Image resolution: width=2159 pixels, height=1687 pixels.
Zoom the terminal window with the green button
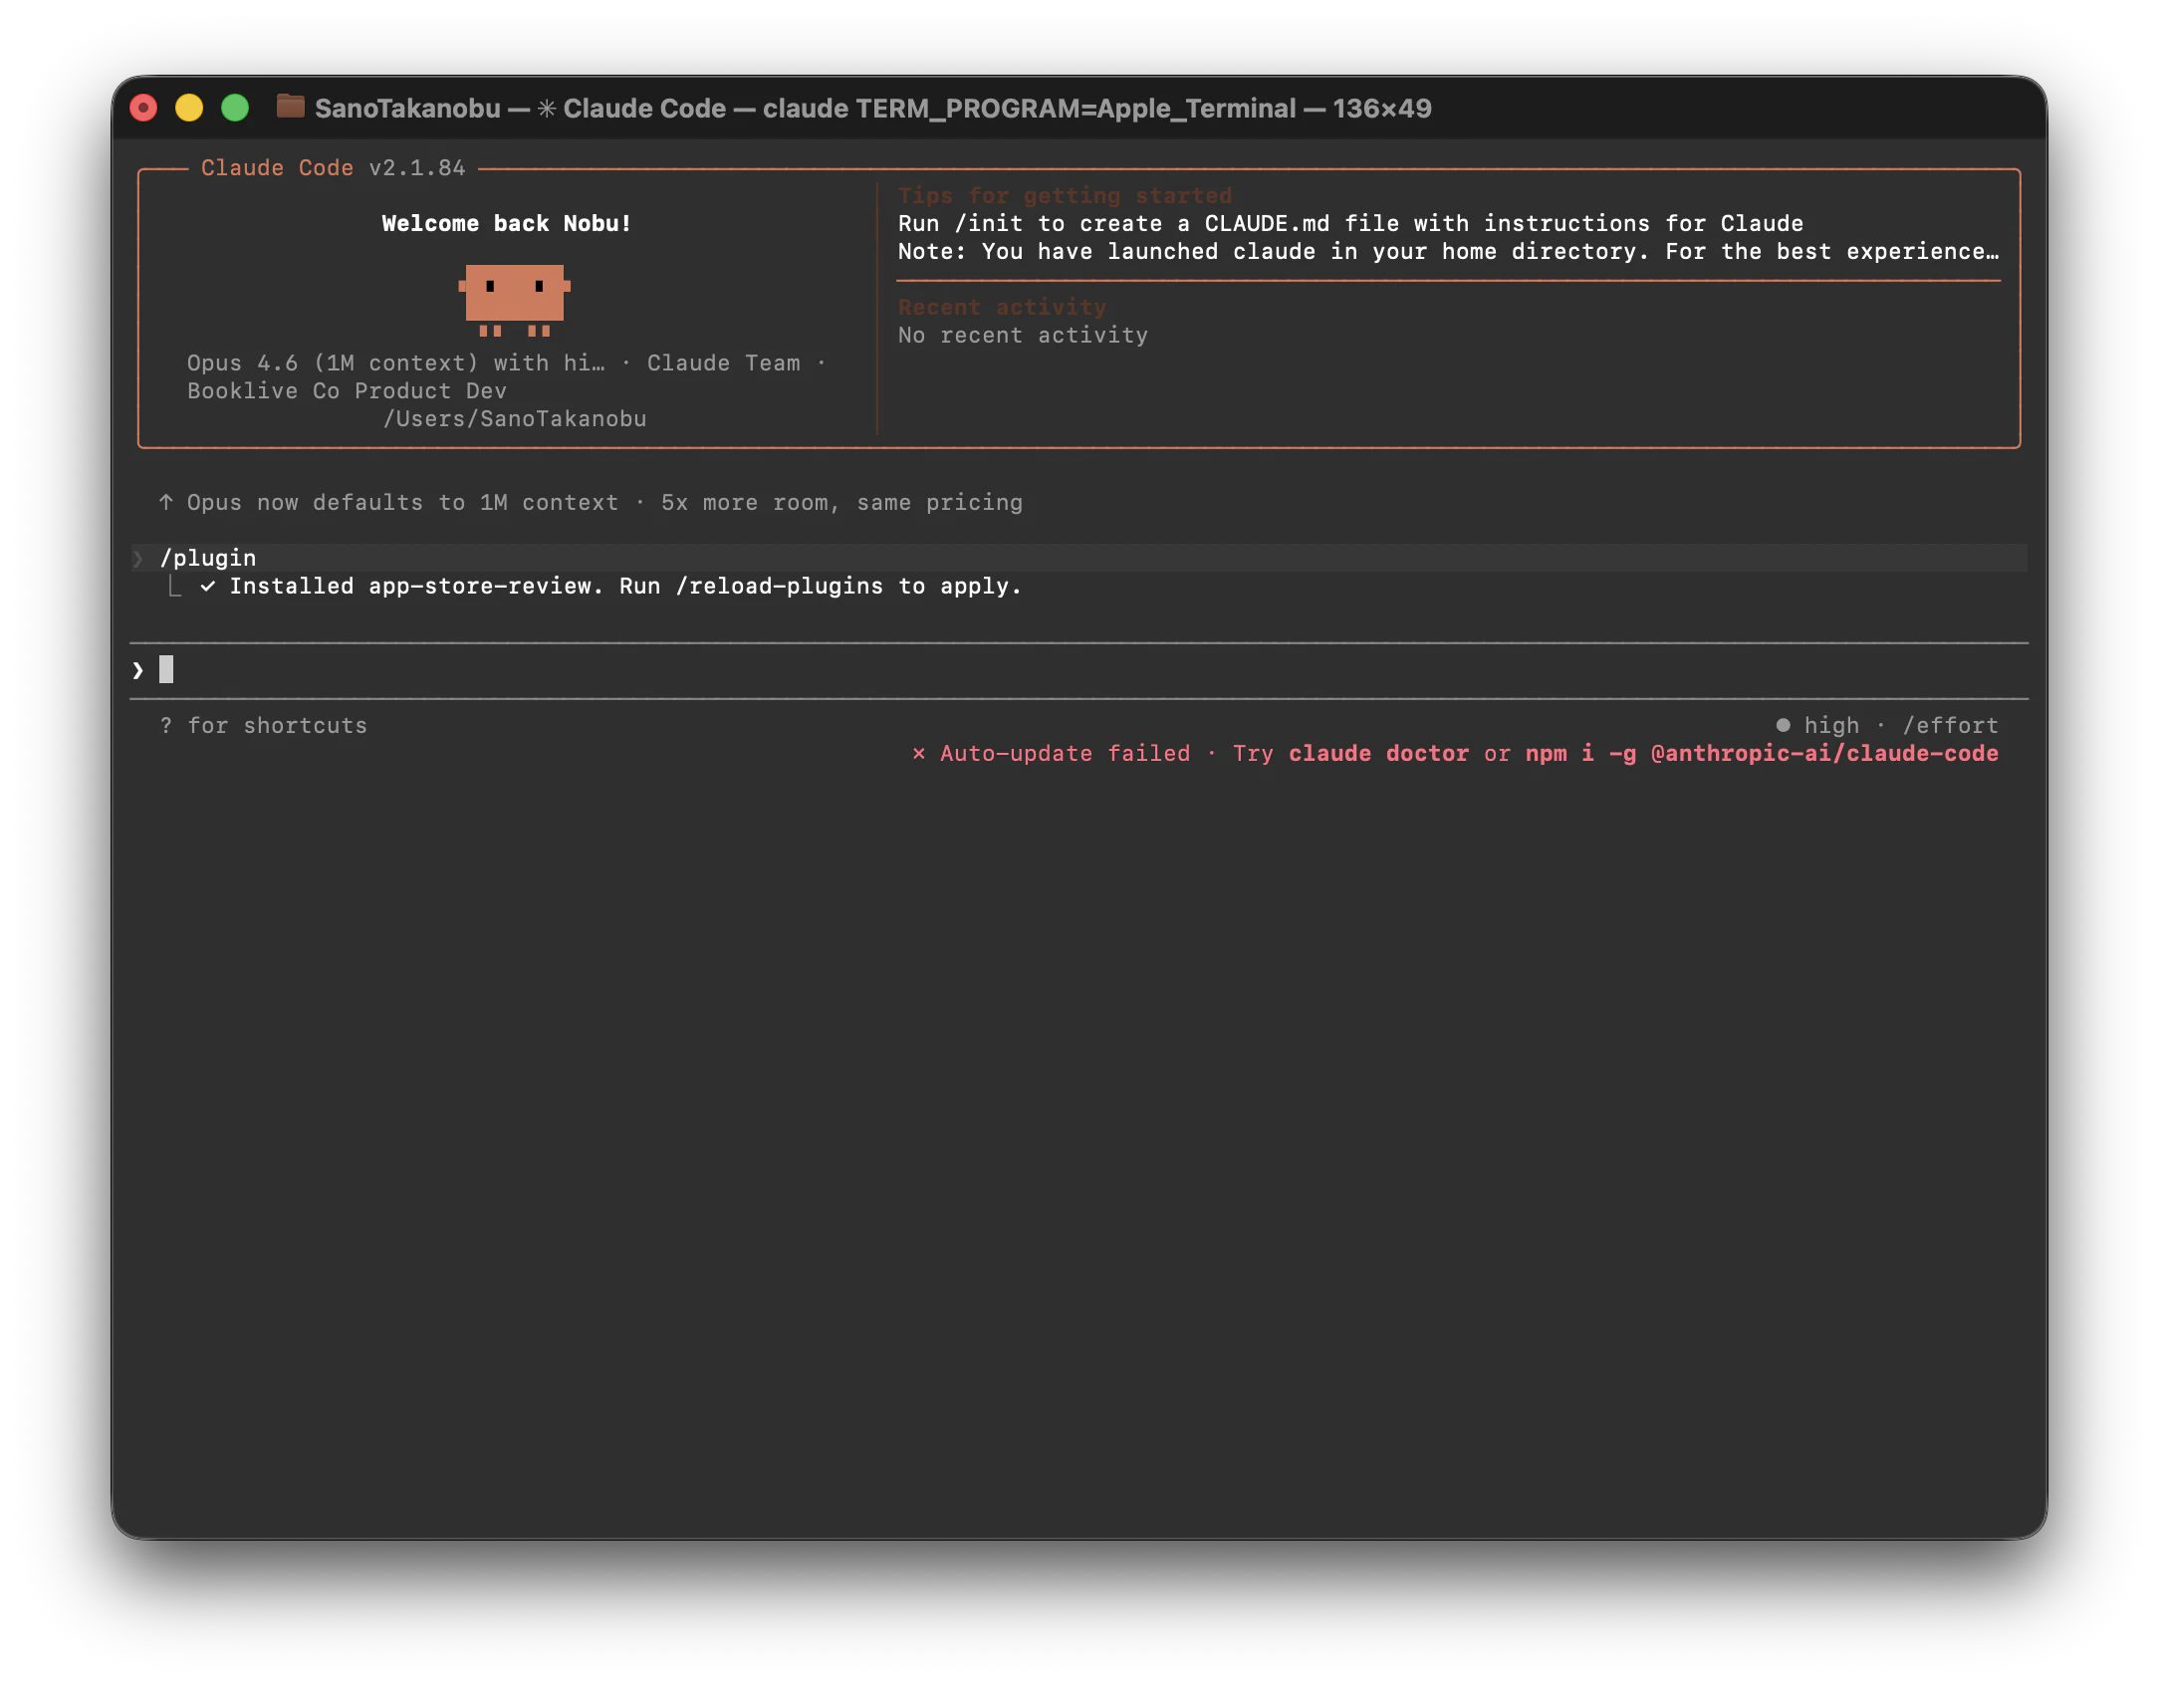point(235,108)
